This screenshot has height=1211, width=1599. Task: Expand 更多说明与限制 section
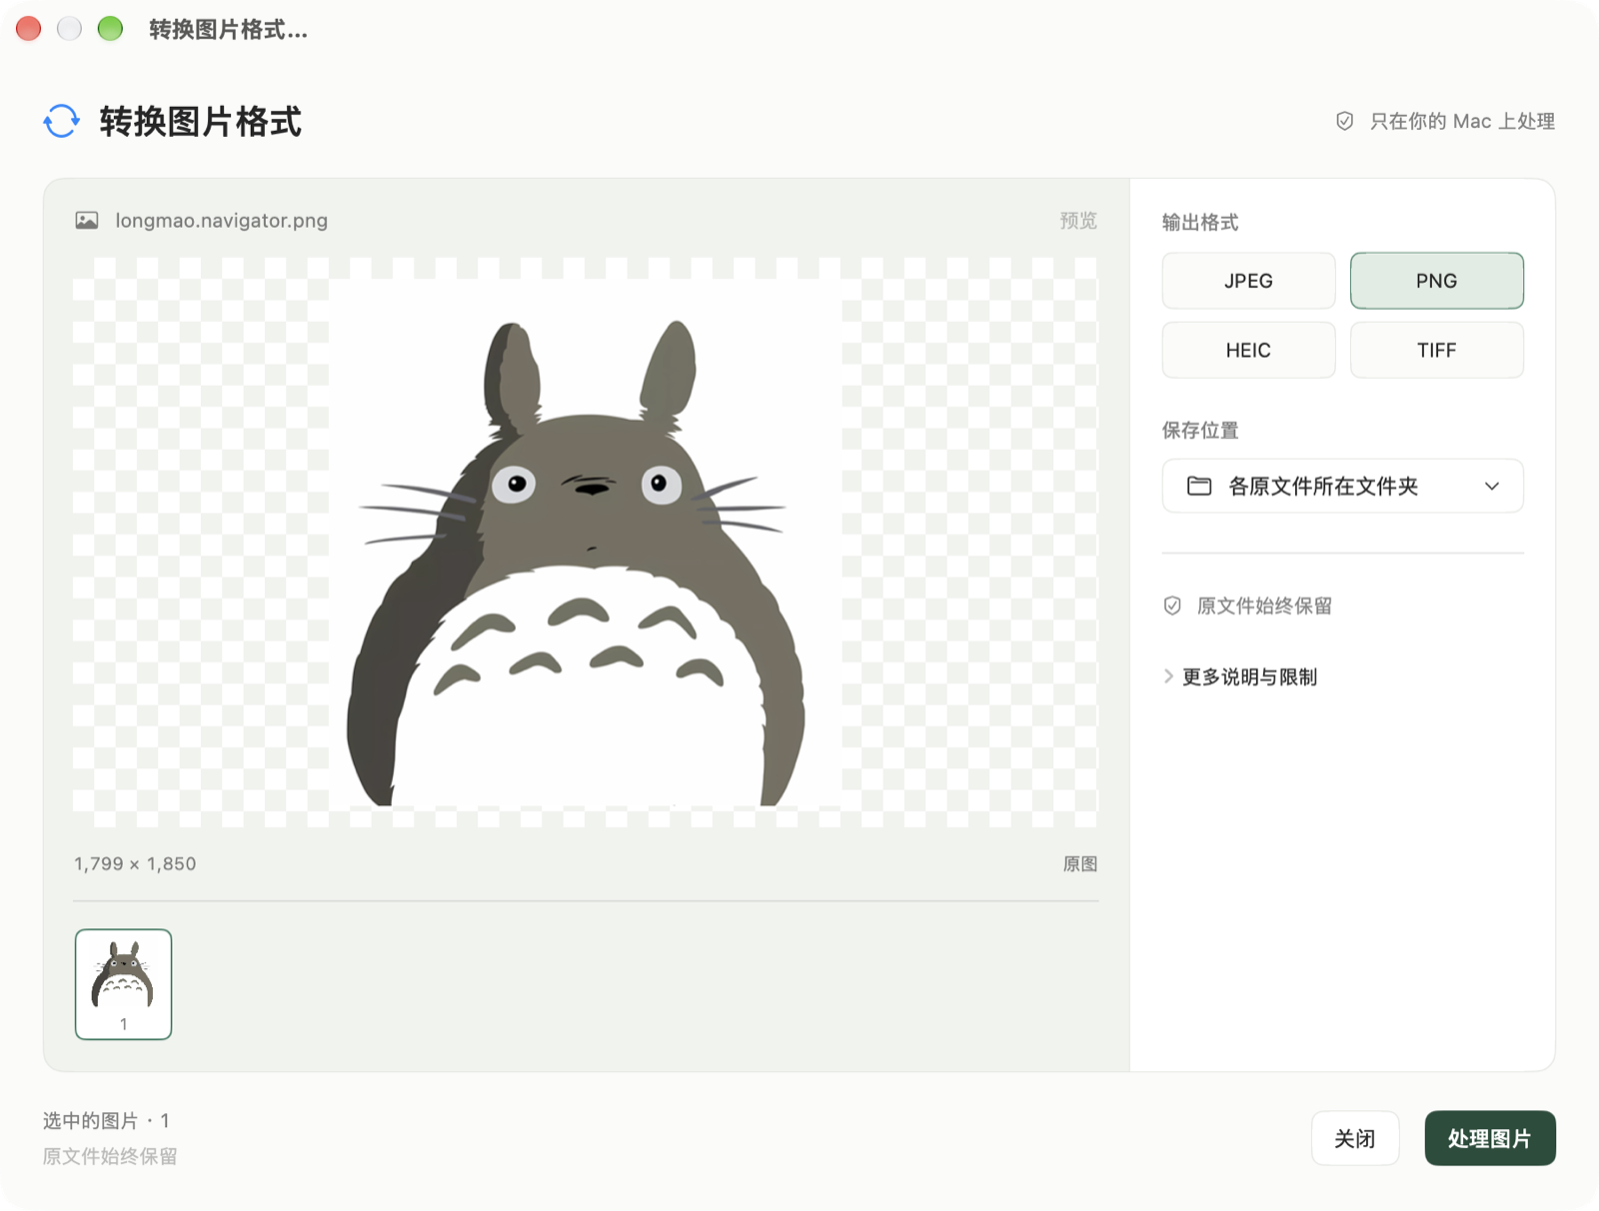pos(1240,676)
